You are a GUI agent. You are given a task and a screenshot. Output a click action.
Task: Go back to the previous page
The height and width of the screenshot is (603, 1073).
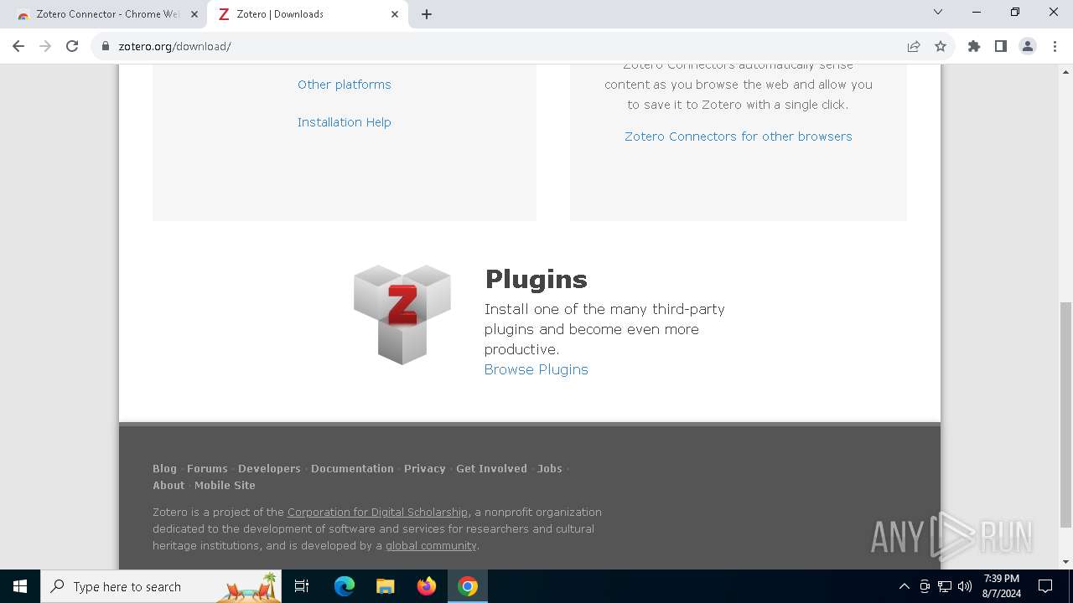[18, 46]
